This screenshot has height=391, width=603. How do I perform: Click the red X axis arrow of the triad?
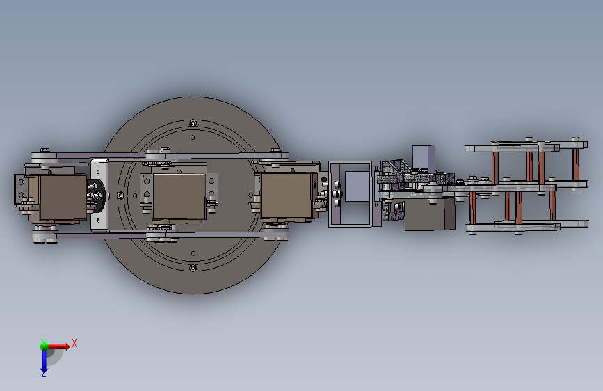coord(58,346)
